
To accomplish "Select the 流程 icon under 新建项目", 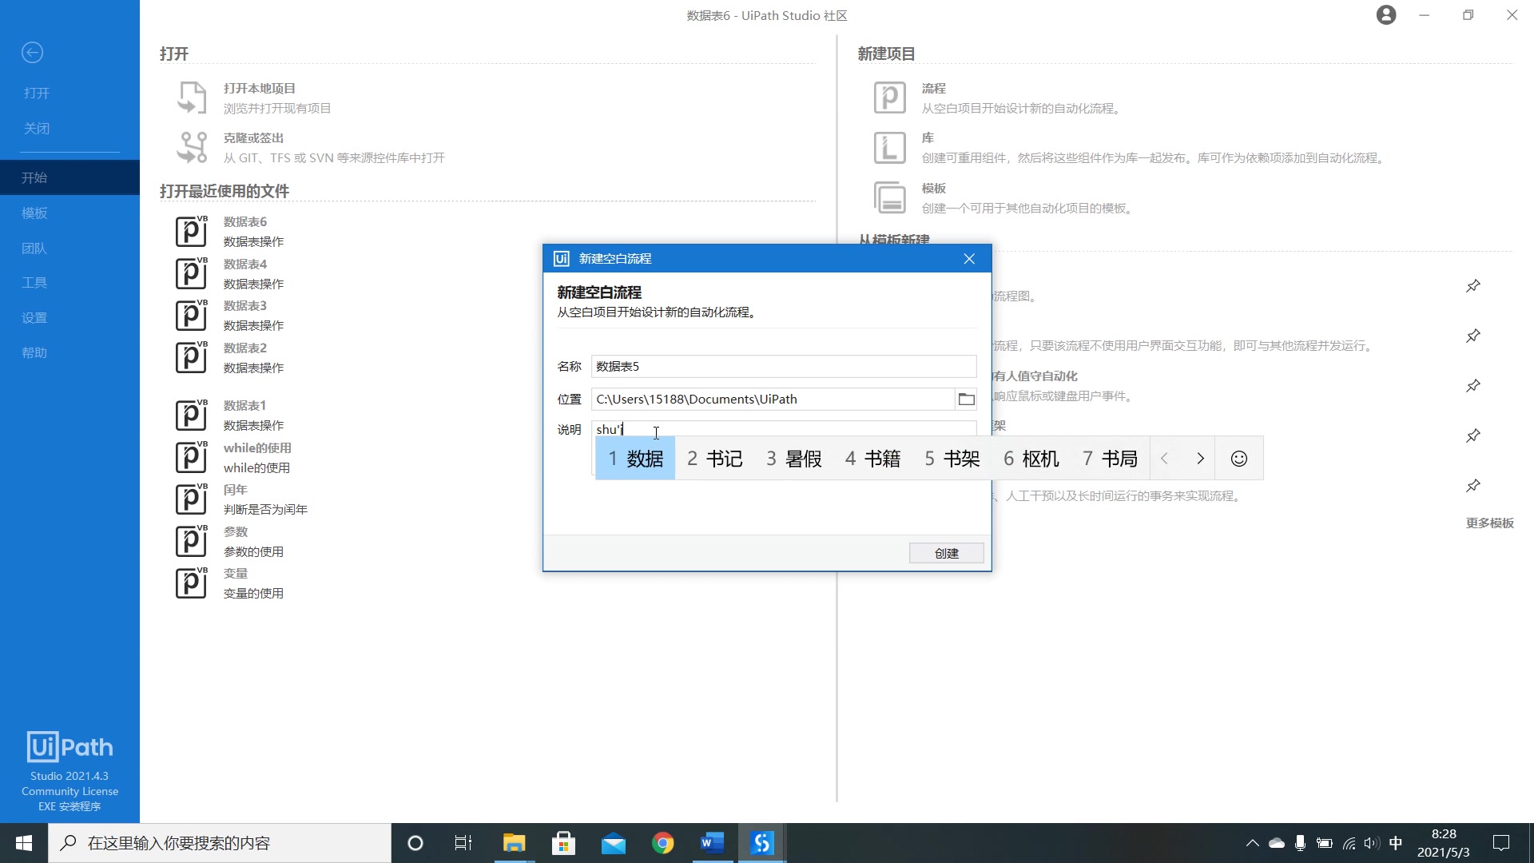I will point(889,97).
